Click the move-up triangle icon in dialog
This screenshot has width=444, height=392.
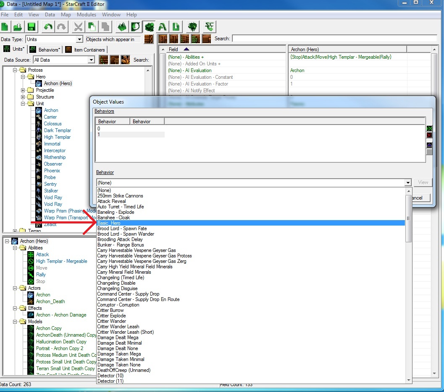pyautogui.click(x=429, y=145)
